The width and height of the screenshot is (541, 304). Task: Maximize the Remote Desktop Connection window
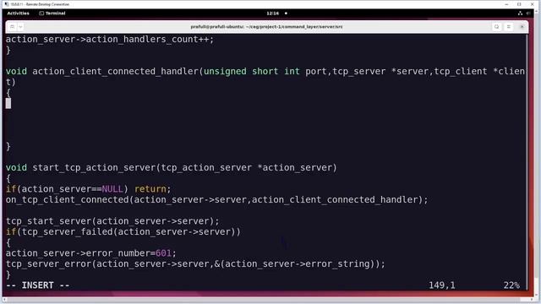[519, 4]
